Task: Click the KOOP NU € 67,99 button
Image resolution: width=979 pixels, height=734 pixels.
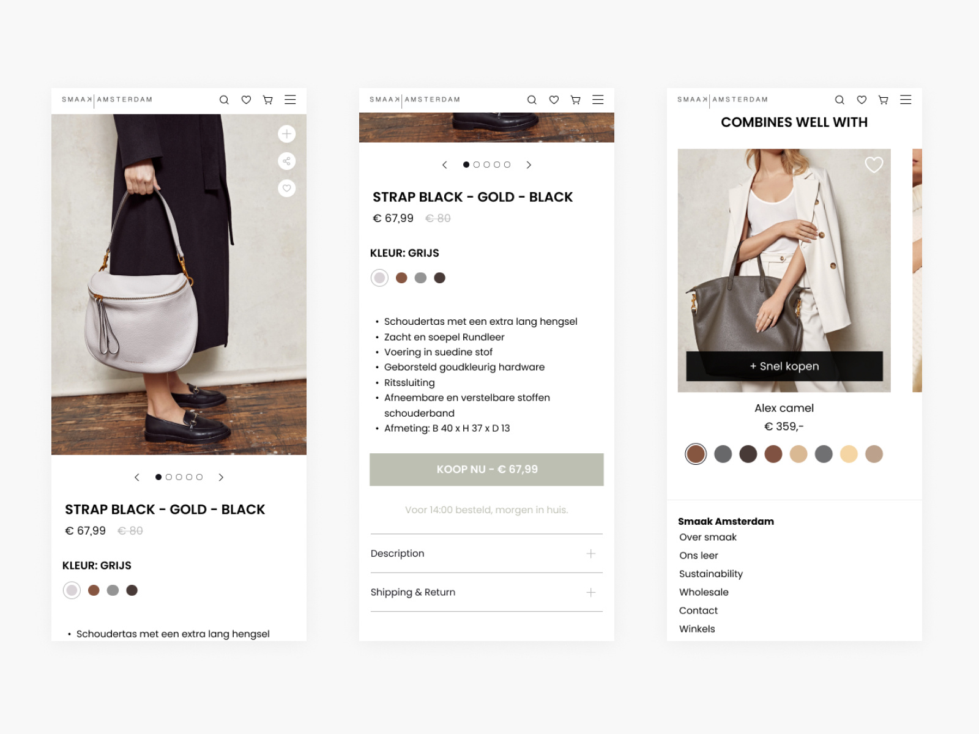Action: point(486,469)
